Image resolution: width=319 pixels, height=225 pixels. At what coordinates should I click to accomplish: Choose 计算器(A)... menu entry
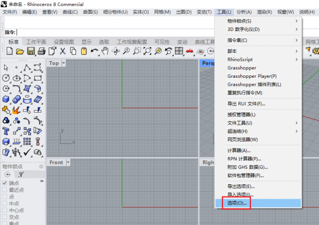coord(258,150)
